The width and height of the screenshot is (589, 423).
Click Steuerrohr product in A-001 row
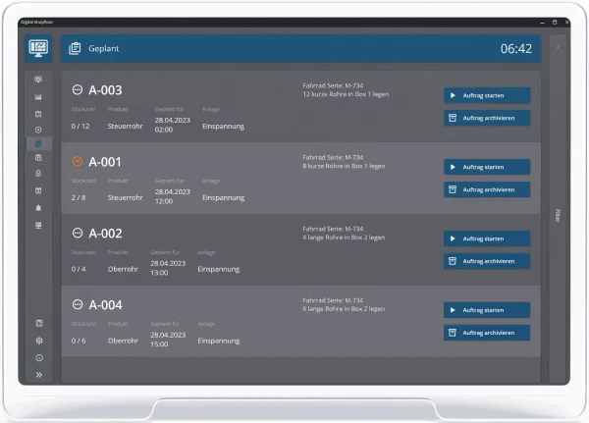[x=125, y=197]
